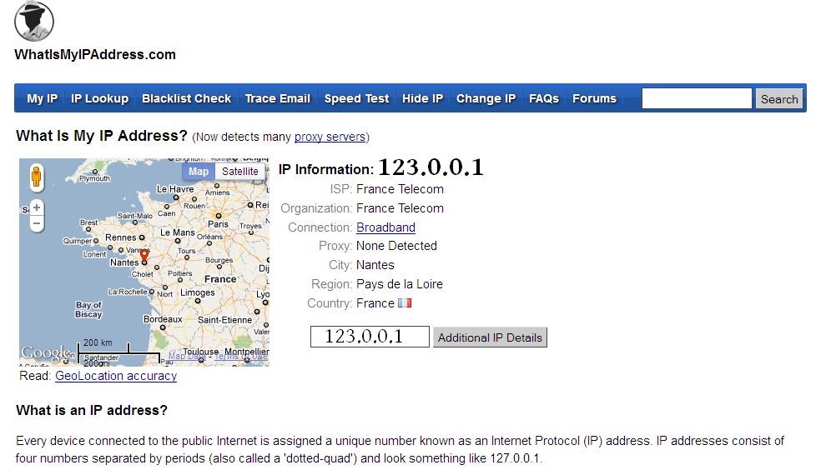Viewport: 821px width, 475px height.
Task: Click the Additional IP Details button
Action: pos(490,337)
